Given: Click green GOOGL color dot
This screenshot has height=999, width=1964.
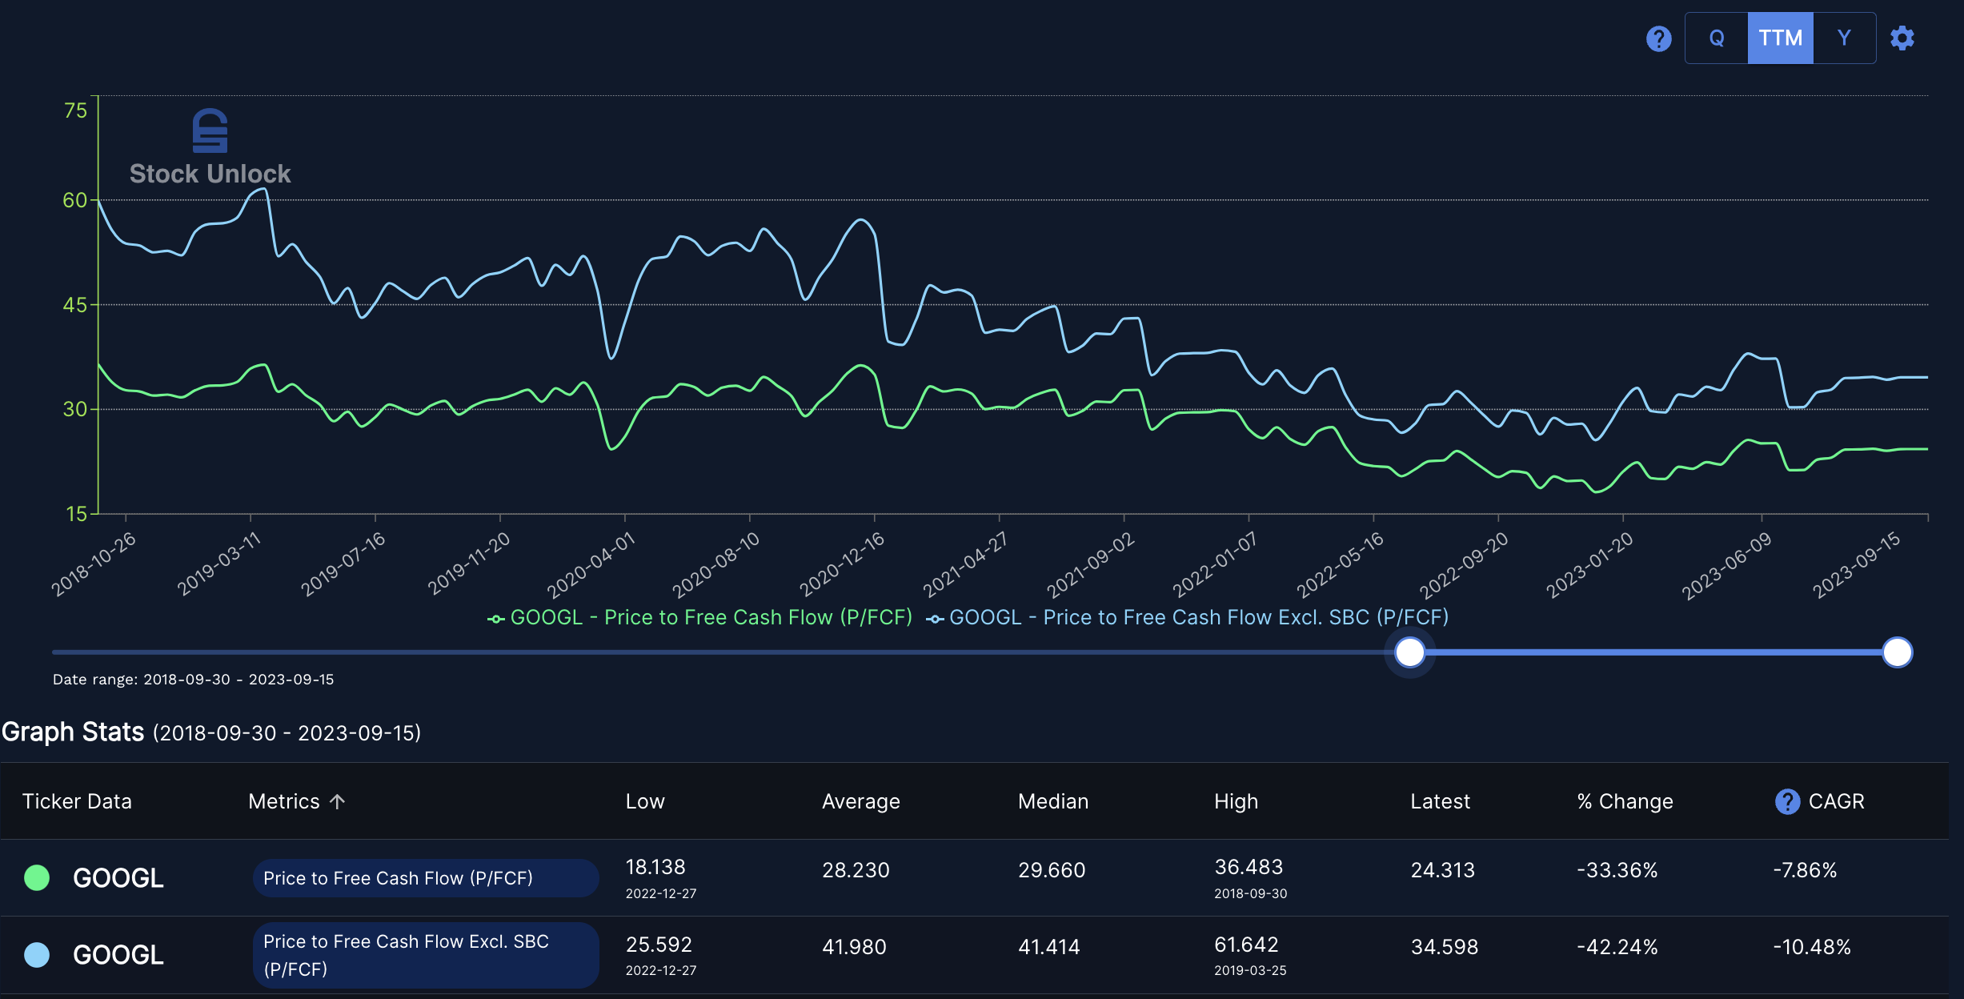Looking at the screenshot, I should coord(37,878).
